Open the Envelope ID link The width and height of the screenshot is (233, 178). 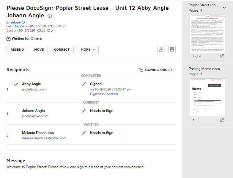pos(15,22)
